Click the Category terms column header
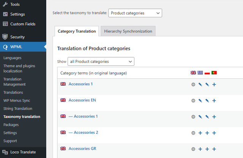Viewport: 243px width, 158px height. [94, 73]
